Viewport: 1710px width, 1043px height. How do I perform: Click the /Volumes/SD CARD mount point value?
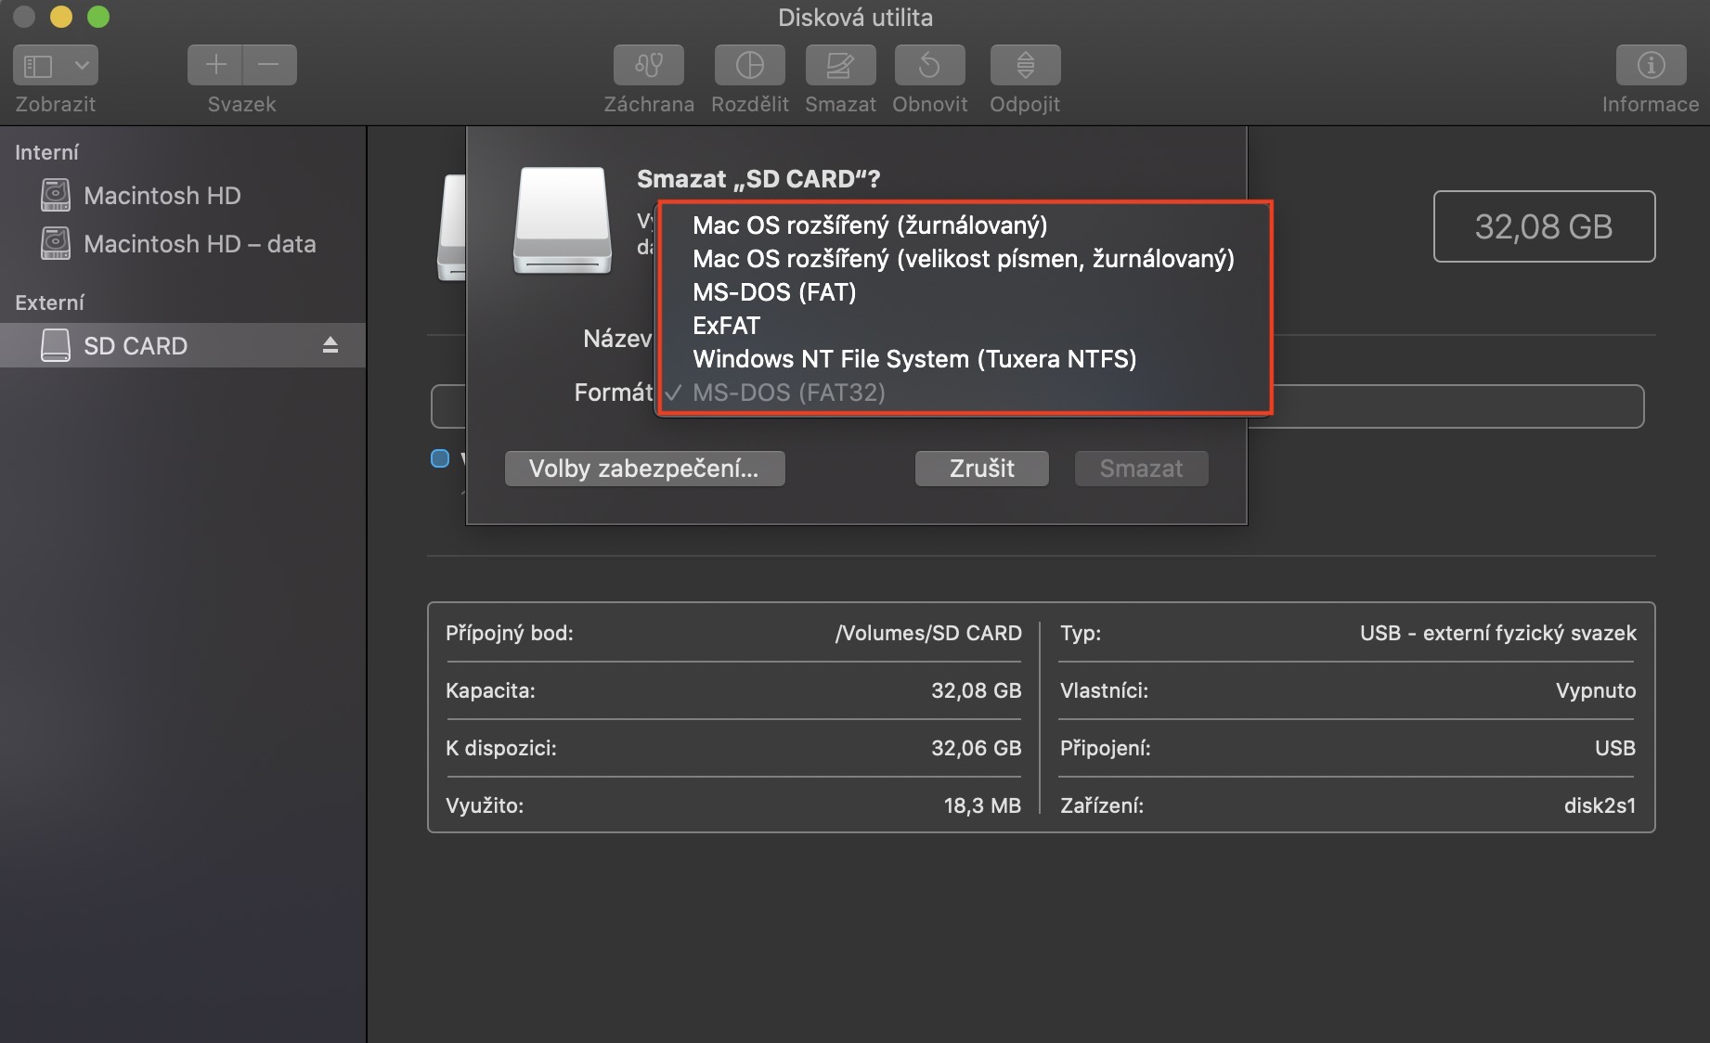point(928,633)
